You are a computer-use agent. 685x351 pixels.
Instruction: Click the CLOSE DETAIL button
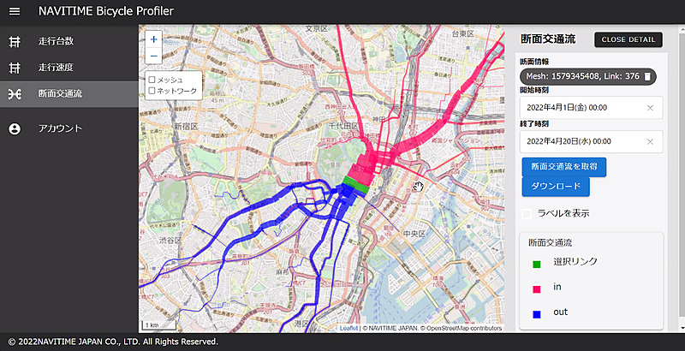[628, 39]
